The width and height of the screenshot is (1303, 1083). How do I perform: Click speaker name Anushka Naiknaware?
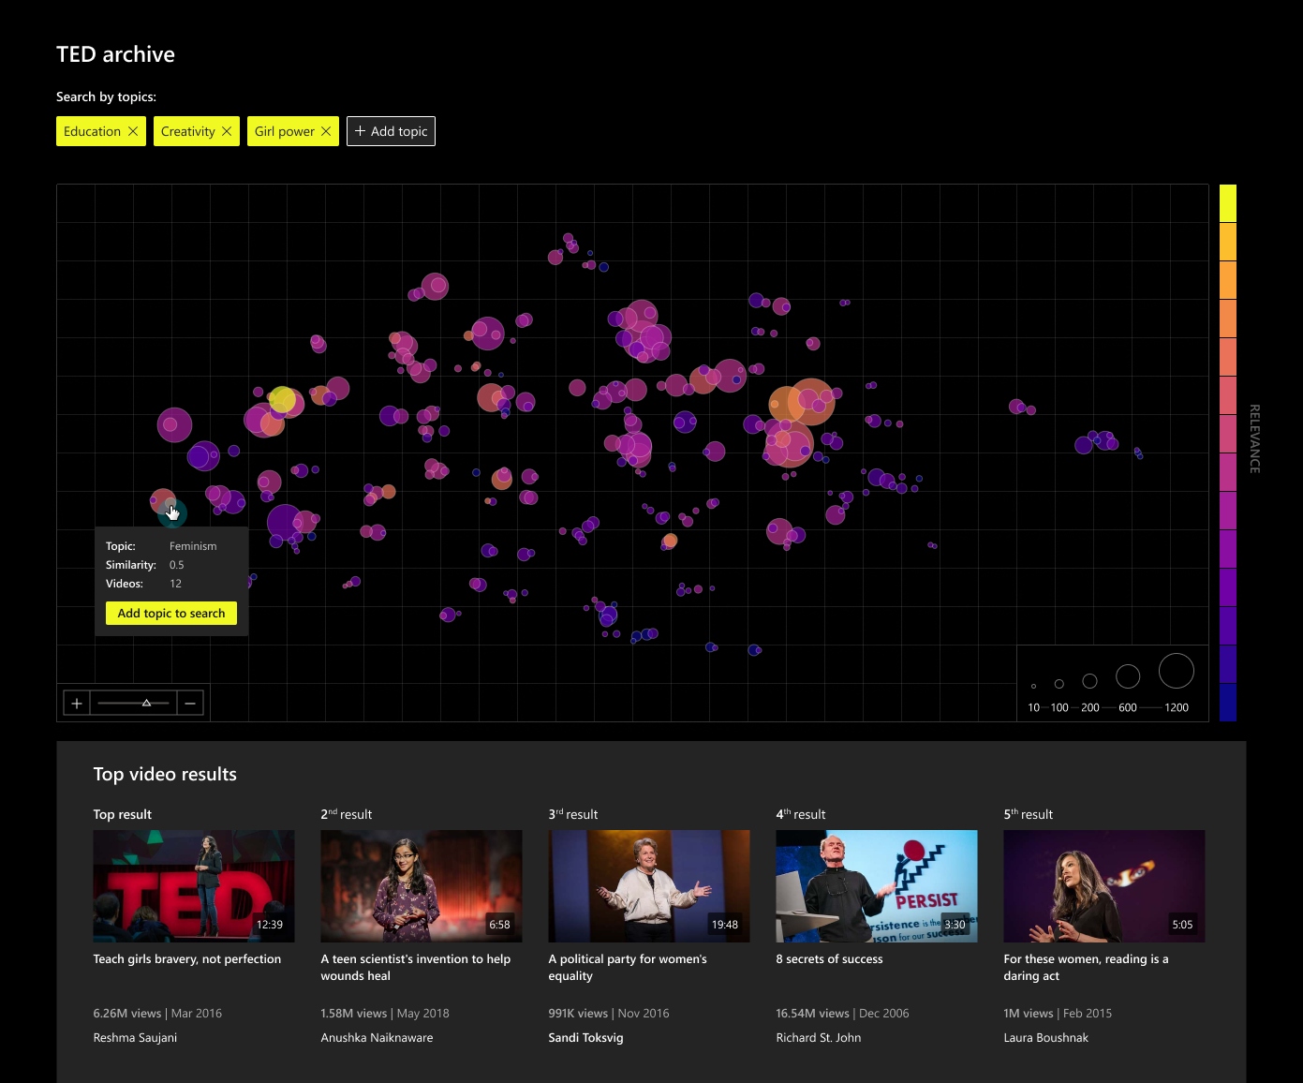(x=378, y=1038)
